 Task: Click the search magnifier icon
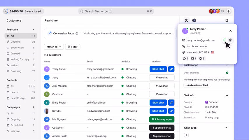coord(81,11)
